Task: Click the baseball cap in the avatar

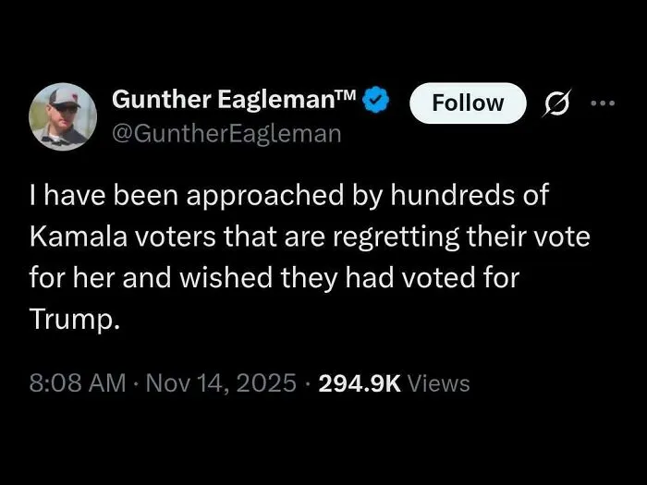Action: point(65,98)
